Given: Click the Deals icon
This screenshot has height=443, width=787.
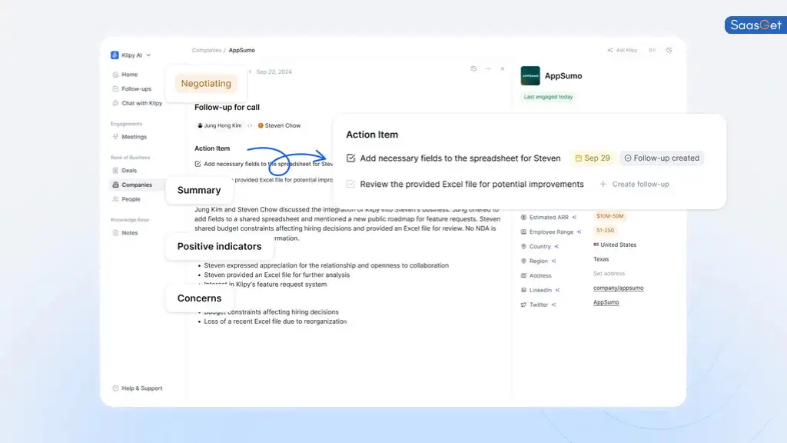Looking at the screenshot, I should [115, 170].
